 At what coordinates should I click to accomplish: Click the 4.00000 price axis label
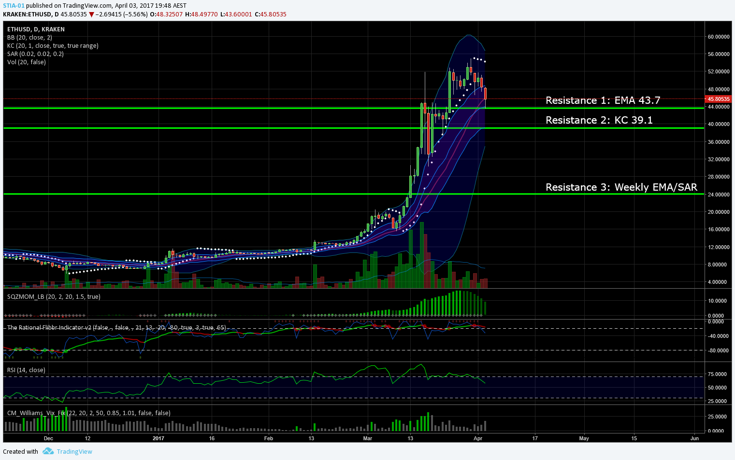(x=719, y=282)
